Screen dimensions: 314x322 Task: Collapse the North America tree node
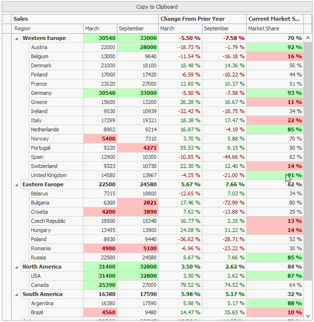pos(16,267)
